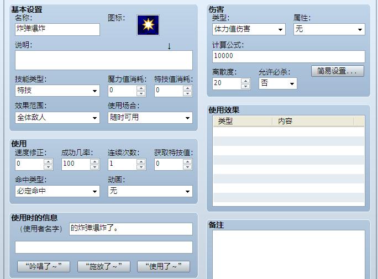This screenshot has width=378, height=279.
Task: Increase 特技值消耗 with the up arrow
Action: point(187,88)
